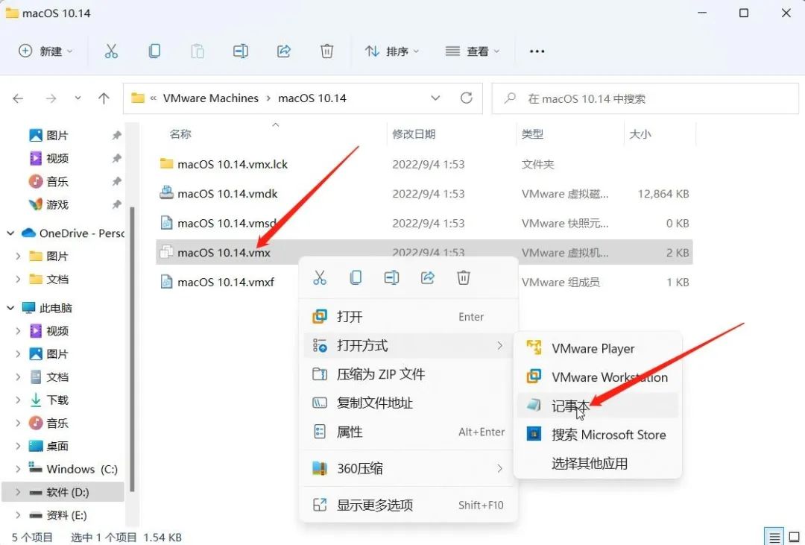The height and width of the screenshot is (545, 805).
Task: Click the Notepad icon beside 记事本
Action: coord(534,406)
